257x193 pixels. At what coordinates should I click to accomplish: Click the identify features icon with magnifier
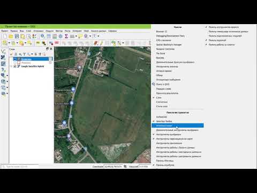pos(43,36)
